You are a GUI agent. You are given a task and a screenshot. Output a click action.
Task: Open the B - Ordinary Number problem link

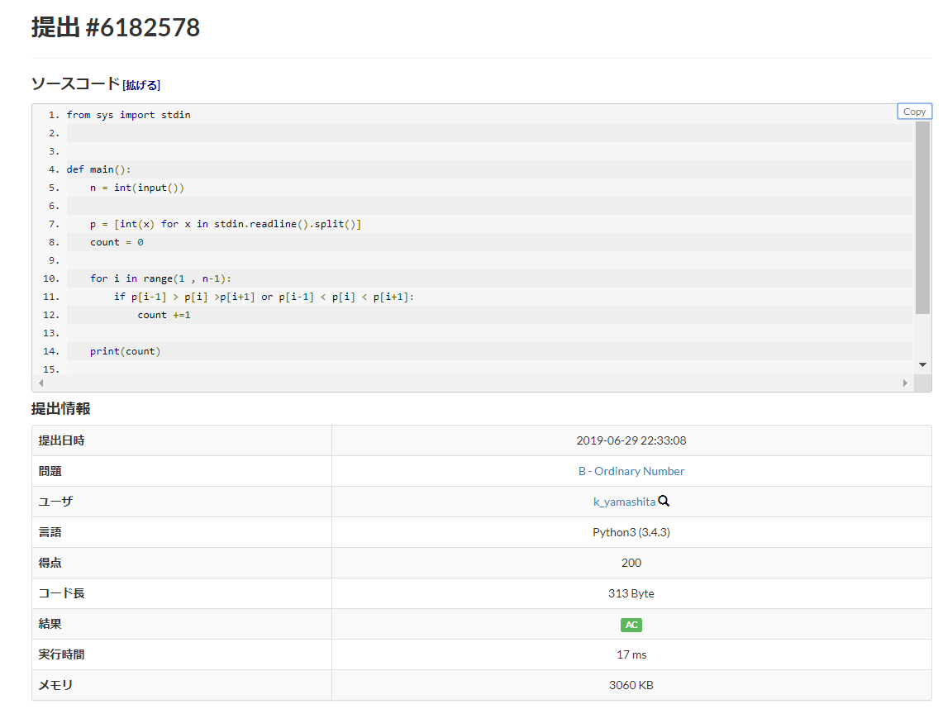631,471
